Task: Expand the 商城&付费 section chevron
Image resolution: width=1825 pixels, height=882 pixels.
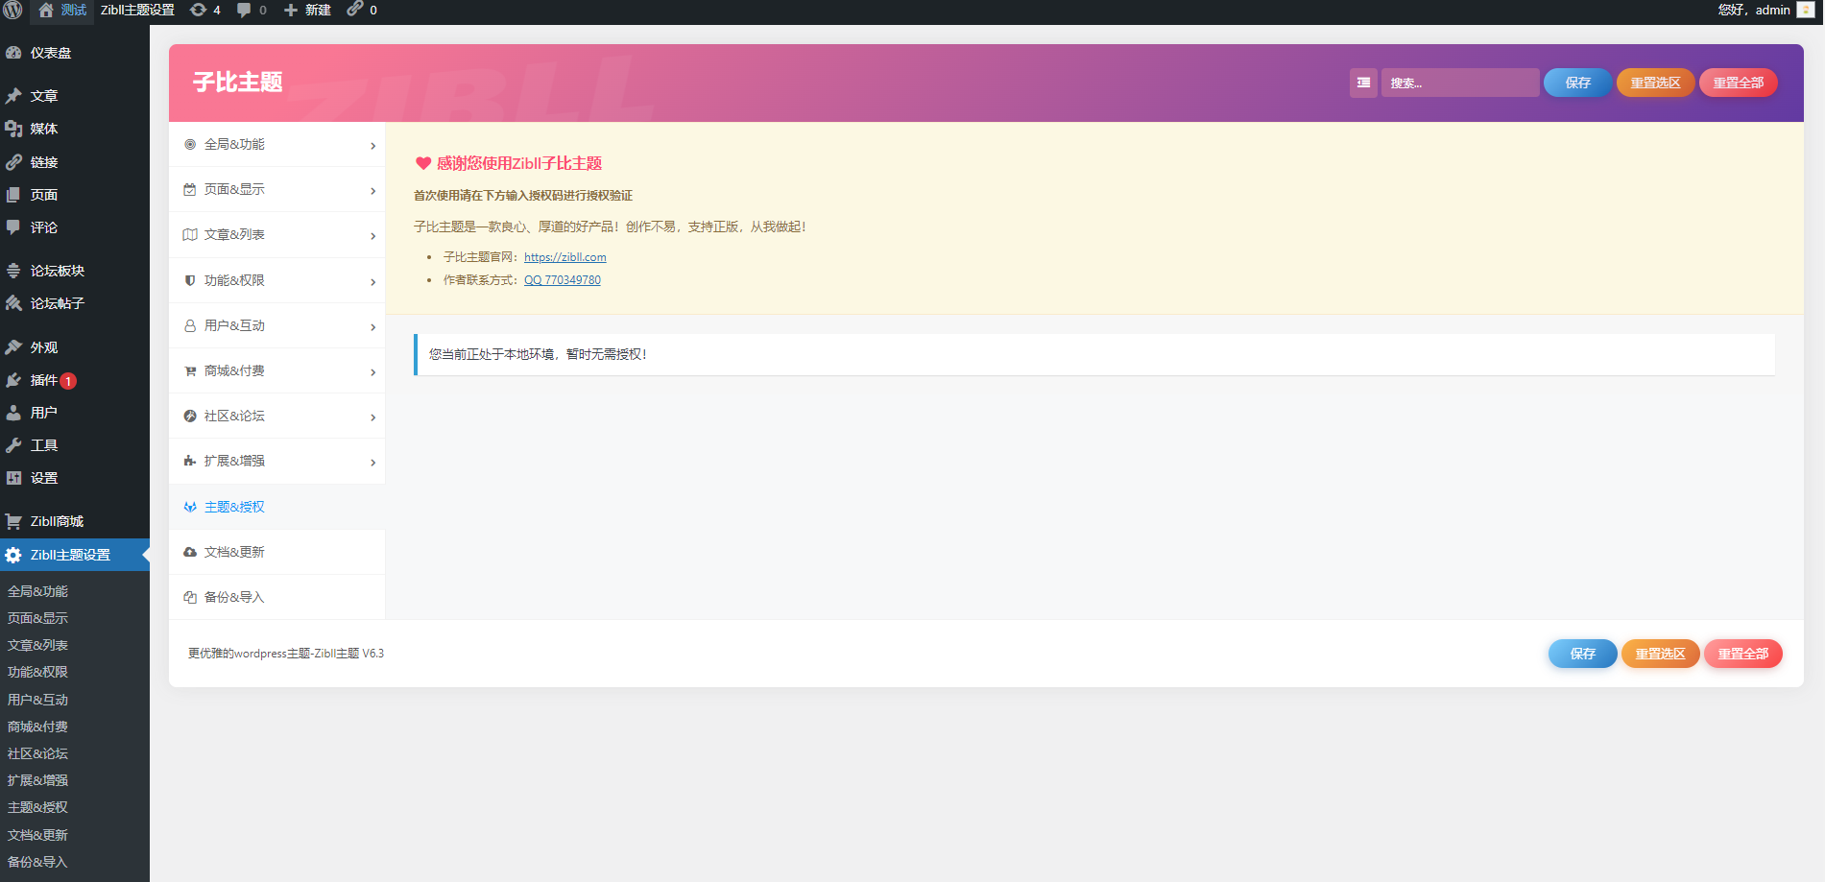Action: 373,372
